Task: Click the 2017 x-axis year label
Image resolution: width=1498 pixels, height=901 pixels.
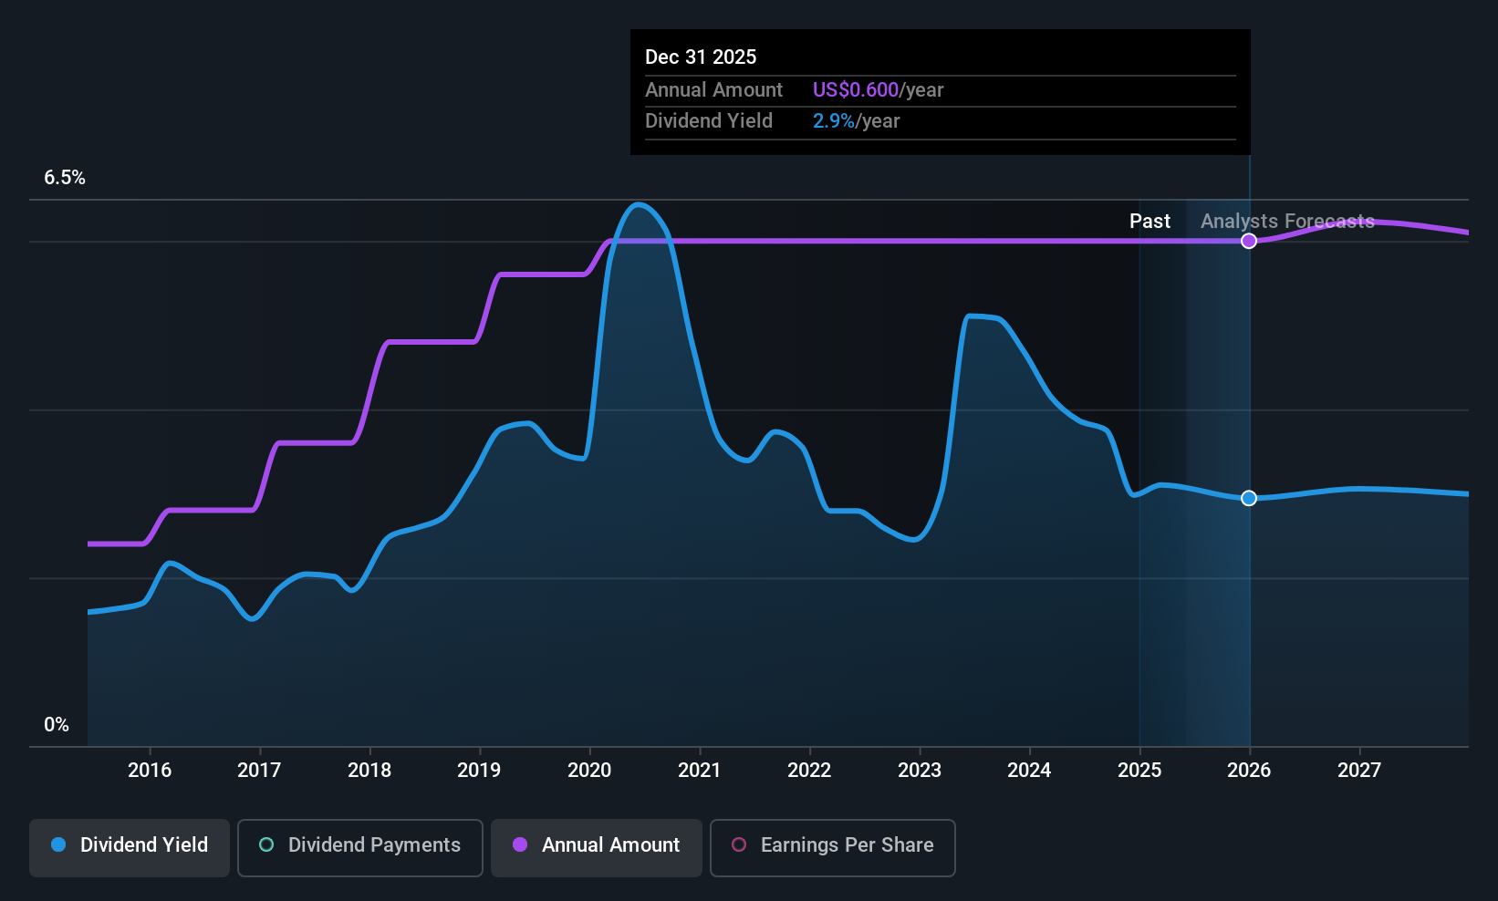Action: point(259,771)
